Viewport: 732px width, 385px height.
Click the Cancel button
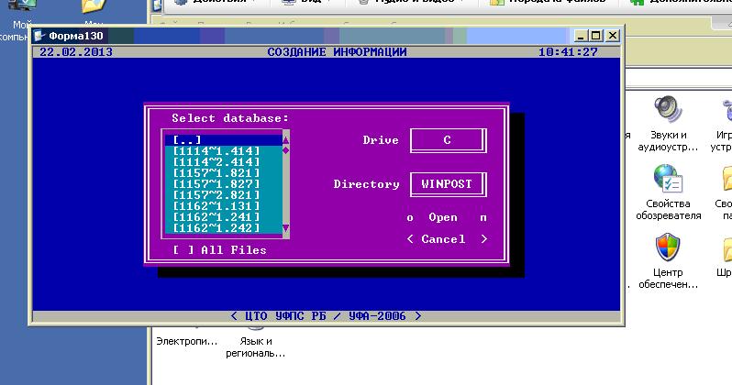pos(447,239)
